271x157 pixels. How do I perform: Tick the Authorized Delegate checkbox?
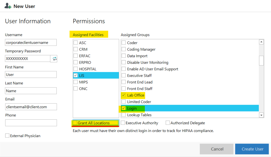click(x=168, y=123)
